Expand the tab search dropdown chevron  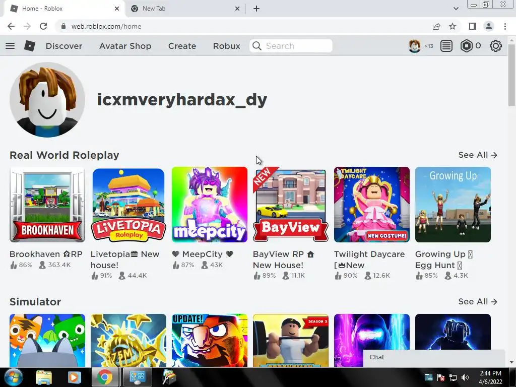tap(456, 9)
